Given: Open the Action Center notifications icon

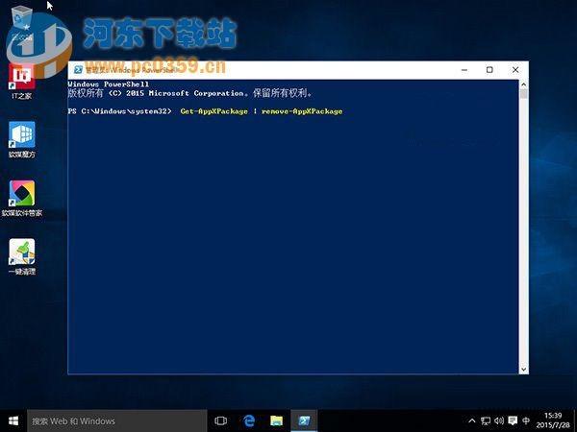Looking at the screenshot, I should 513,421.
